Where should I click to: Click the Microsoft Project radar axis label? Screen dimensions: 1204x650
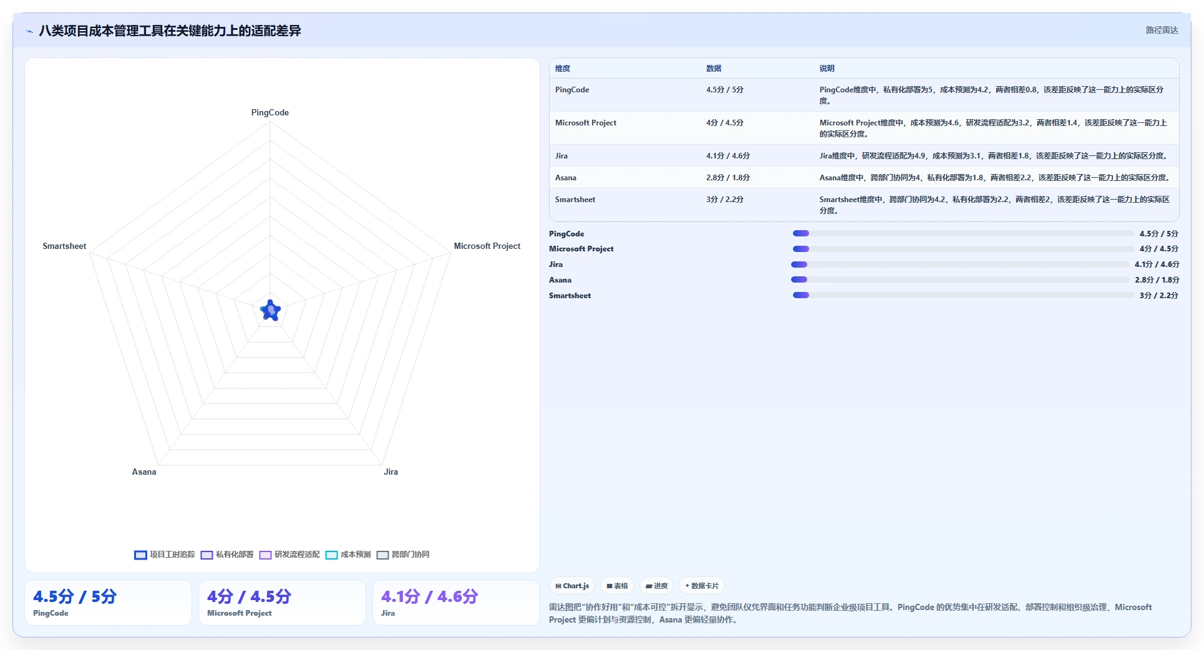coord(487,246)
